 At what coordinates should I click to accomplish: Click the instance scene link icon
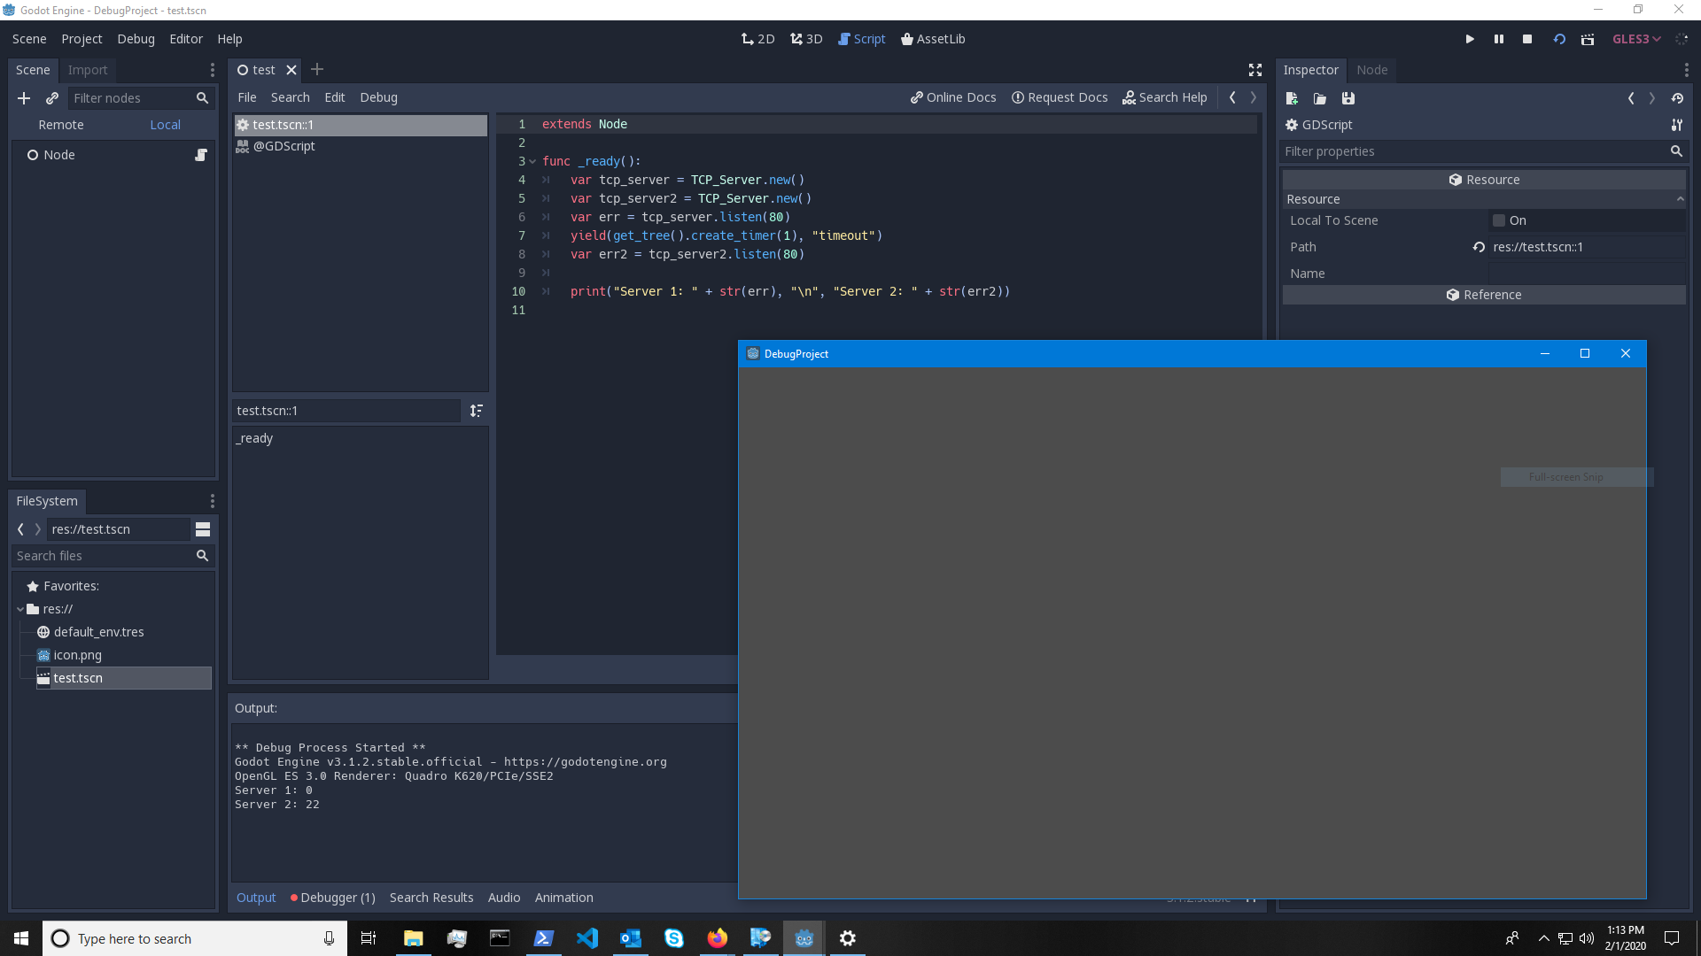[52, 98]
